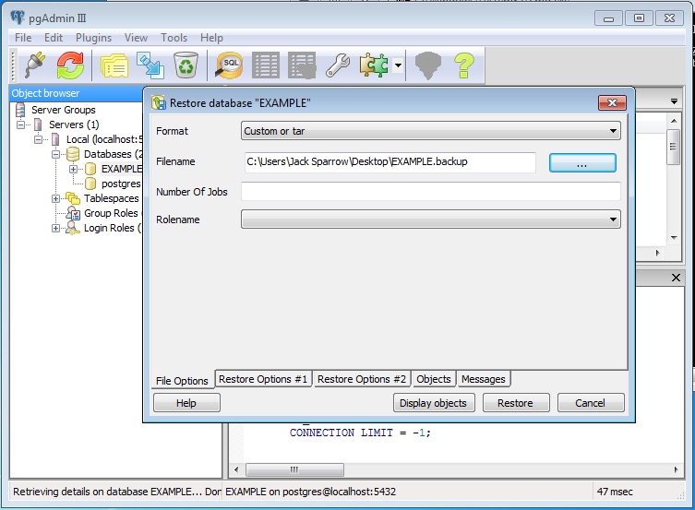Click the object Properties toolbar icon

pyautogui.click(x=114, y=65)
